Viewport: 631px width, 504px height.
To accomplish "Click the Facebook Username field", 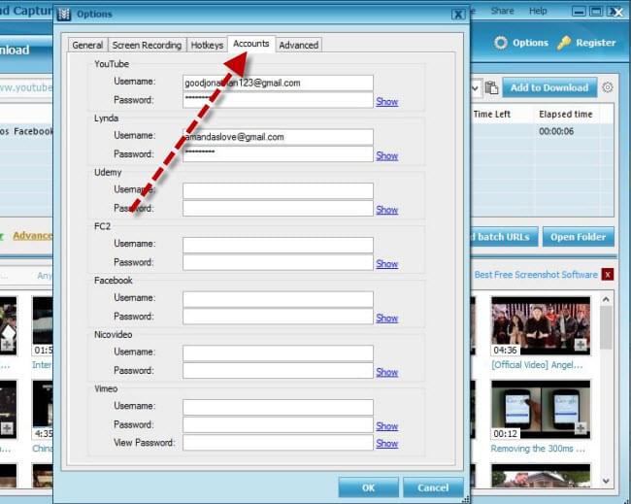I will 278,299.
